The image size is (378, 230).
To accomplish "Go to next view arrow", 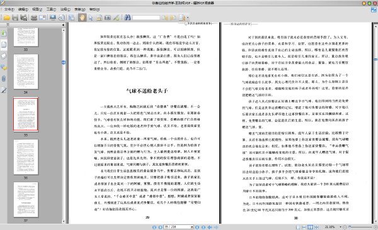I will (216, 227).
